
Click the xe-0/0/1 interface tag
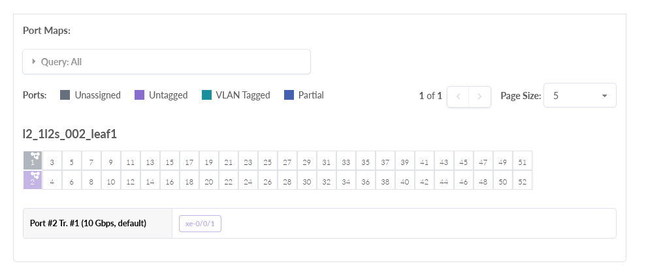click(x=200, y=224)
